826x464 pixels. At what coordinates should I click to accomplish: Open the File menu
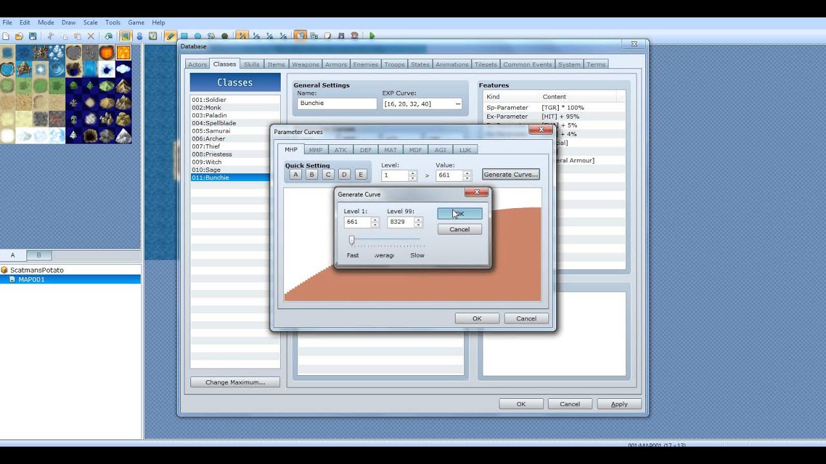pyautogui.click(x=7, y=23)
